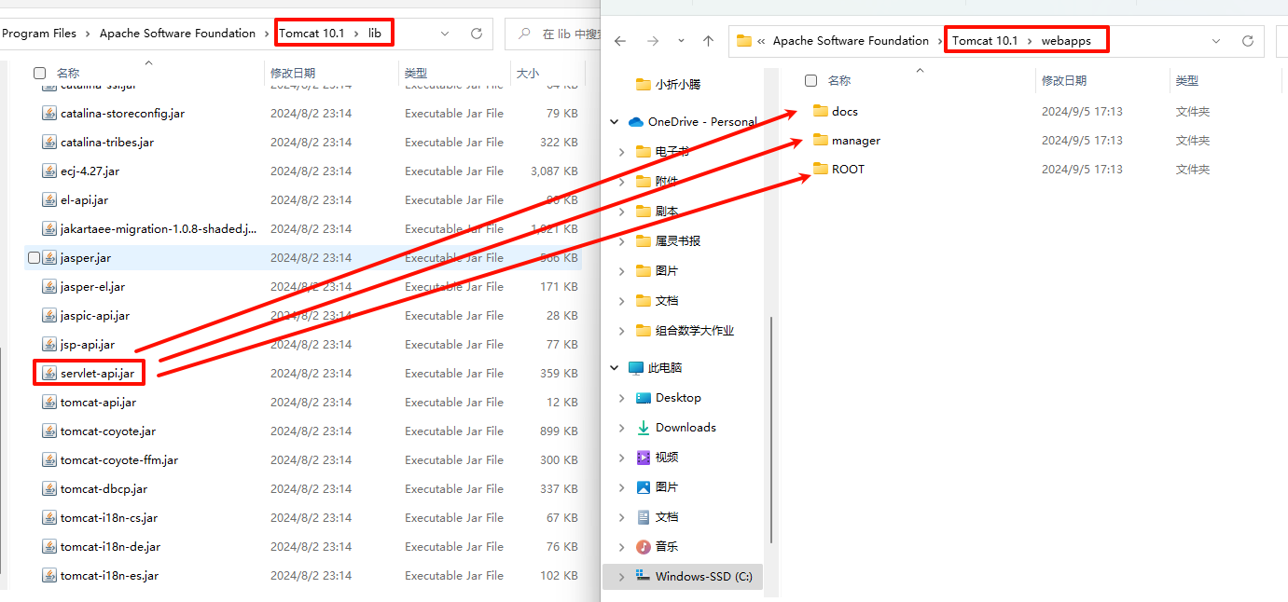Viewport: 1288px width, 602px height.
Task: Click the 音乐 music icon in sidebar
Action: click(644, 547)
